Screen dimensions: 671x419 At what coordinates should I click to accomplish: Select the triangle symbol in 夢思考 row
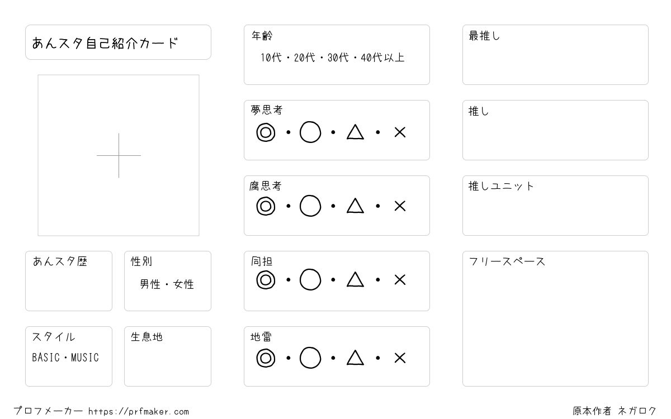pos(355,132)
